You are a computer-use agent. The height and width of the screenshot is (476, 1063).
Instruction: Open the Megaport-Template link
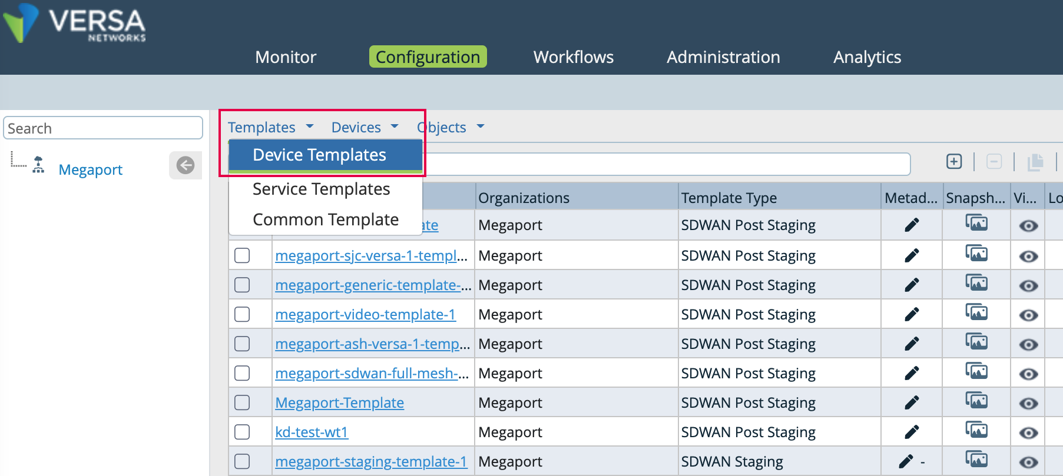click(339, 403)
